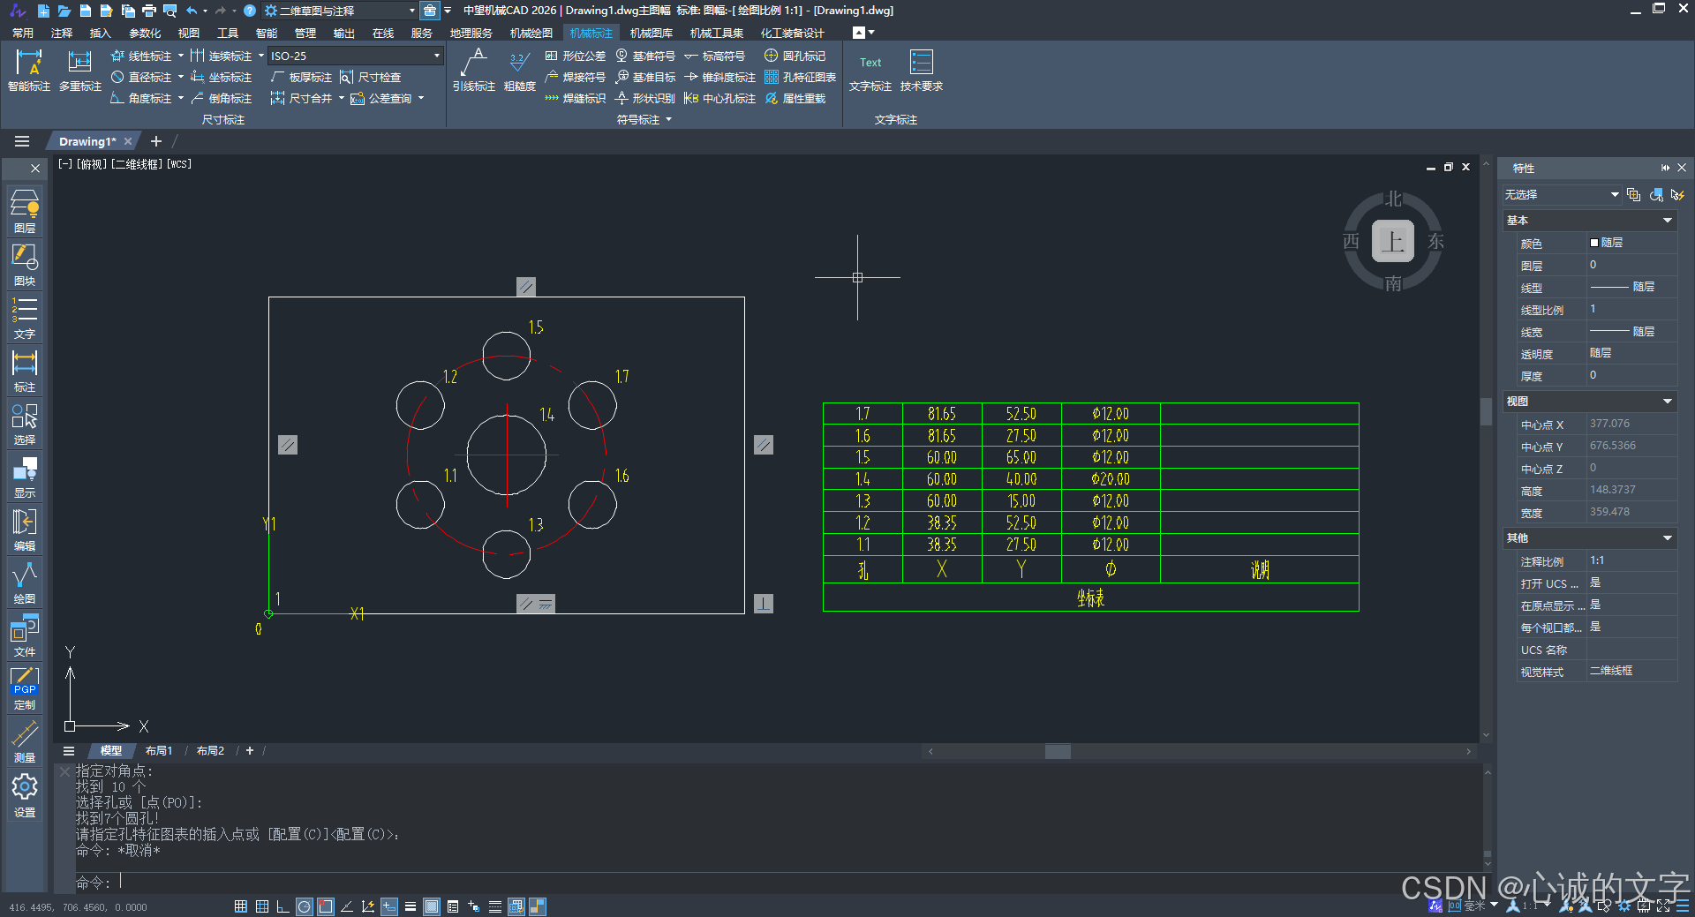1695x917 pixels.
Task: Expand the 公差查询 dropdown arrow
Action: point(421,98)
